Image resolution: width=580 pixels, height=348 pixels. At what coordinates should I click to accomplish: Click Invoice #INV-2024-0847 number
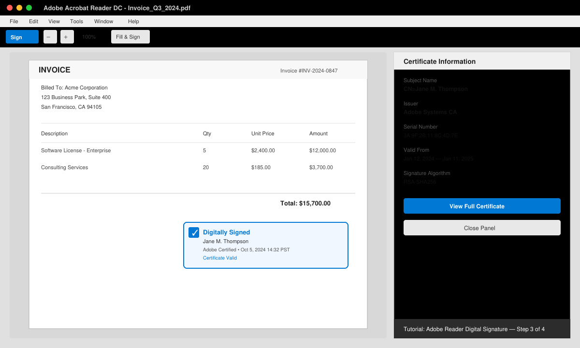point(309,71)
